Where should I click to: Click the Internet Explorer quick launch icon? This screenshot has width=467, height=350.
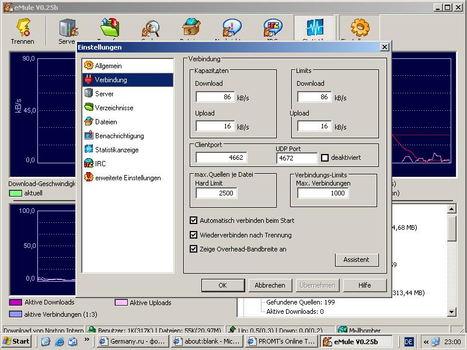(x=60, y=342)
